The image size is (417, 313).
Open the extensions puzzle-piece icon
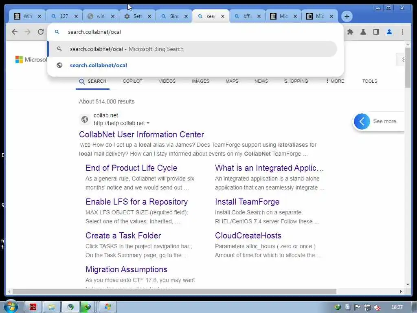350,32
